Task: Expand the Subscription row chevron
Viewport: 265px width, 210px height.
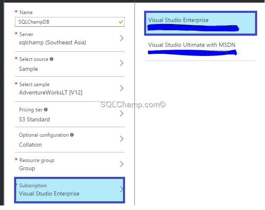Action: click(x=121, y=189)
